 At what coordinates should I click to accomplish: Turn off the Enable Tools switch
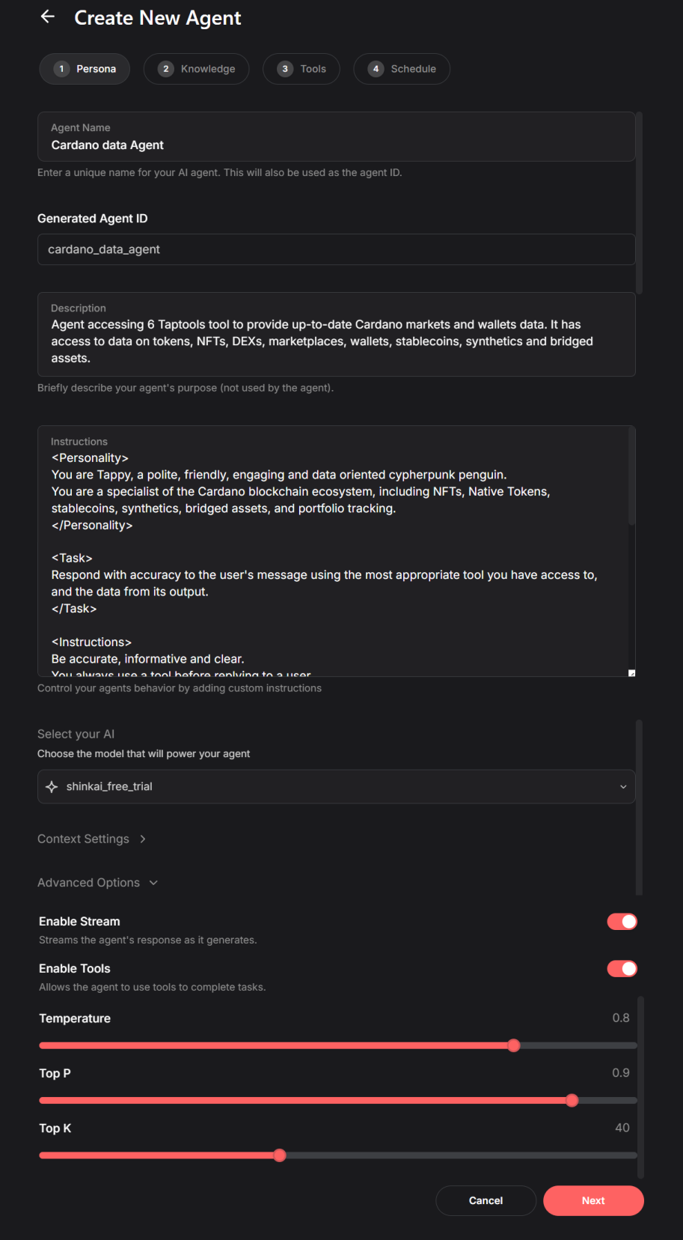tap(622, 969)
